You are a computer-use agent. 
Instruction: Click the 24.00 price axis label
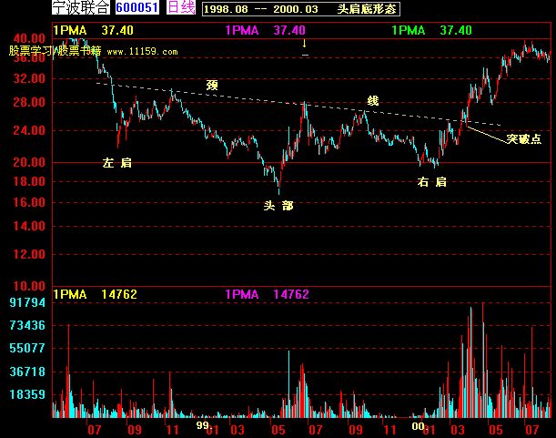[29, 130]
